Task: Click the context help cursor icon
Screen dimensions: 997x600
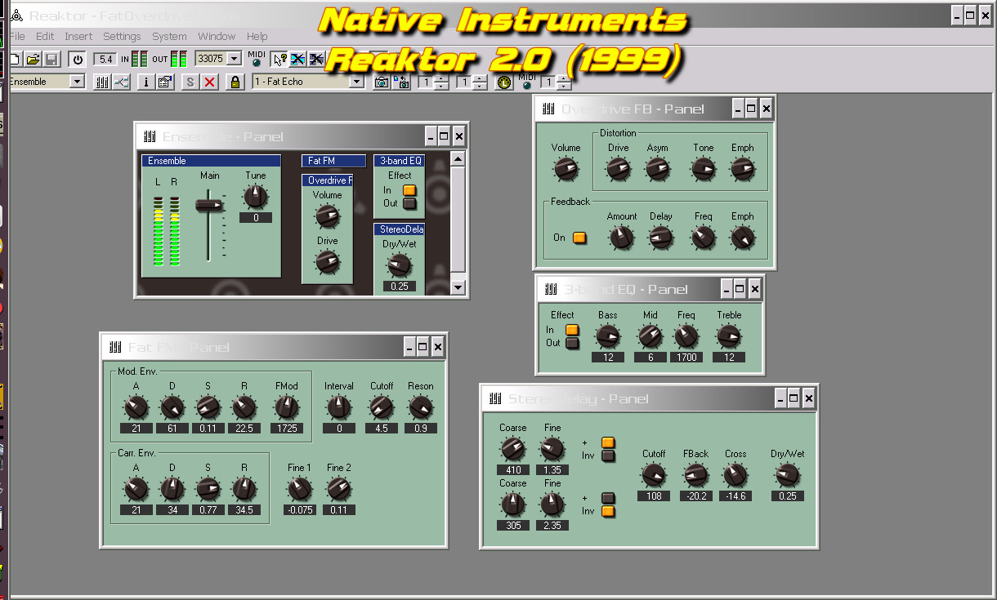Action: pos(279,59)
